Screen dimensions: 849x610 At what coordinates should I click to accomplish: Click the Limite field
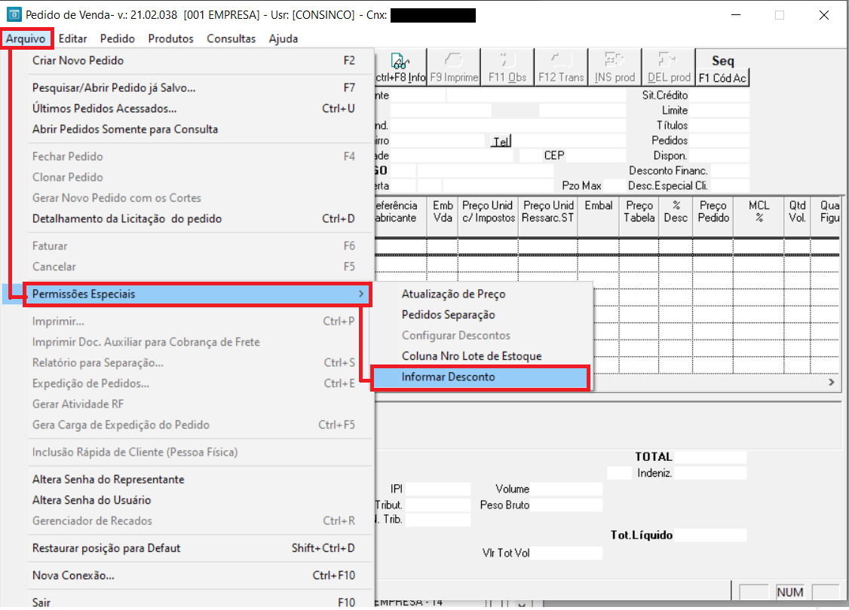coord(719,110)
